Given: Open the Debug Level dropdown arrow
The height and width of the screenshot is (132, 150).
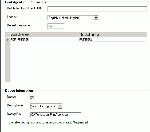Looking at the screenshot, I should pos(60,106).
